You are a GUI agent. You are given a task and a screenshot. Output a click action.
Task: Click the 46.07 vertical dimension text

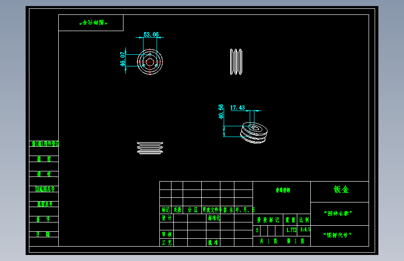[x=123, y=59]
